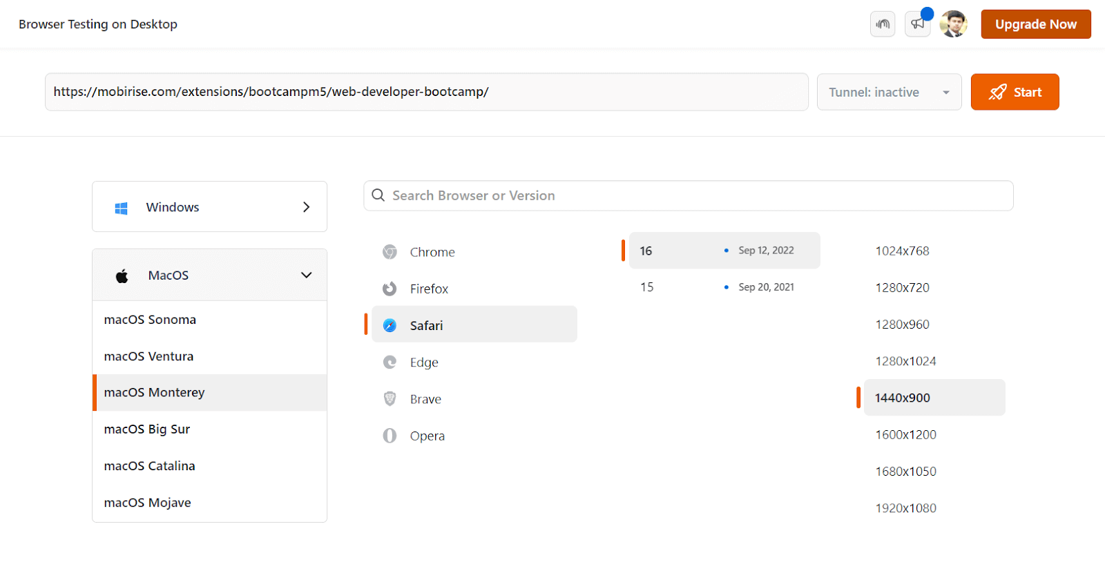Viewport: 1105px width, 571px height.
Task: Select the Firefox label
Action: pos(429,289)
